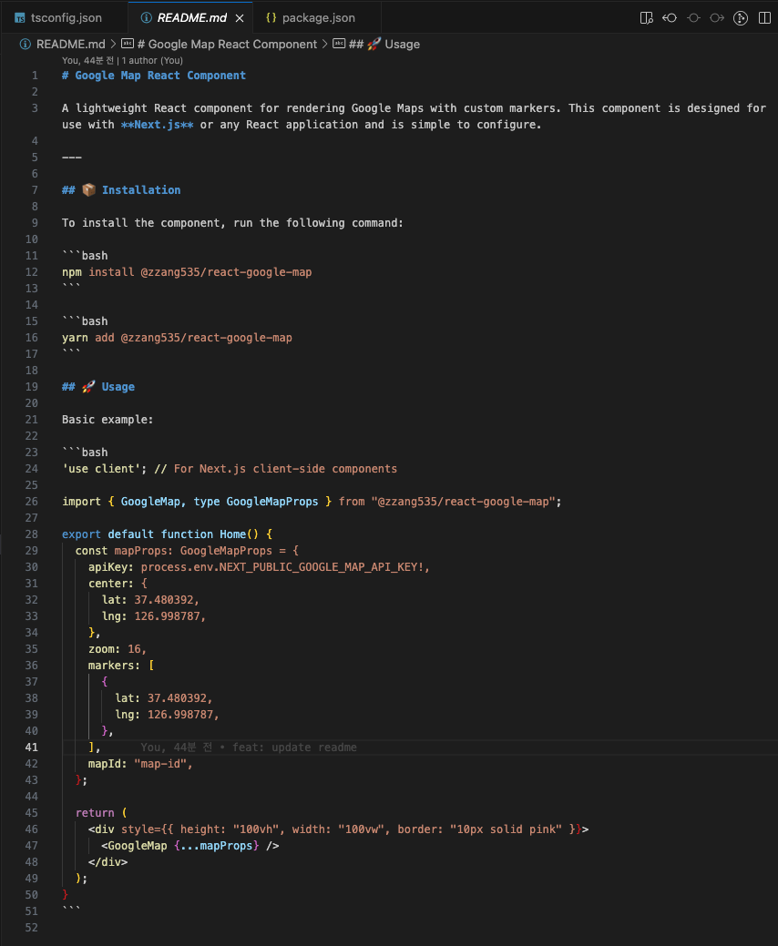Click 'yarn add @zzang535/react-google-map' line
This screenshot has height=946, width=778.
pyautogui.click(x=177, y=338)
